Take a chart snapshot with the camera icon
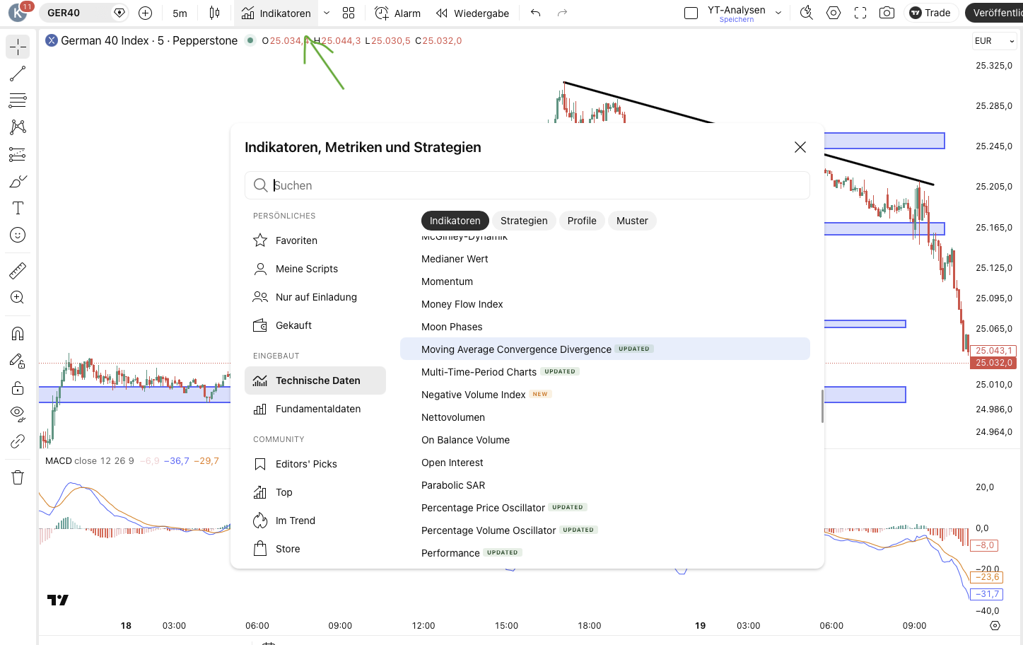Viewport: 1023px width, 645px height. [x=887, y=12]
